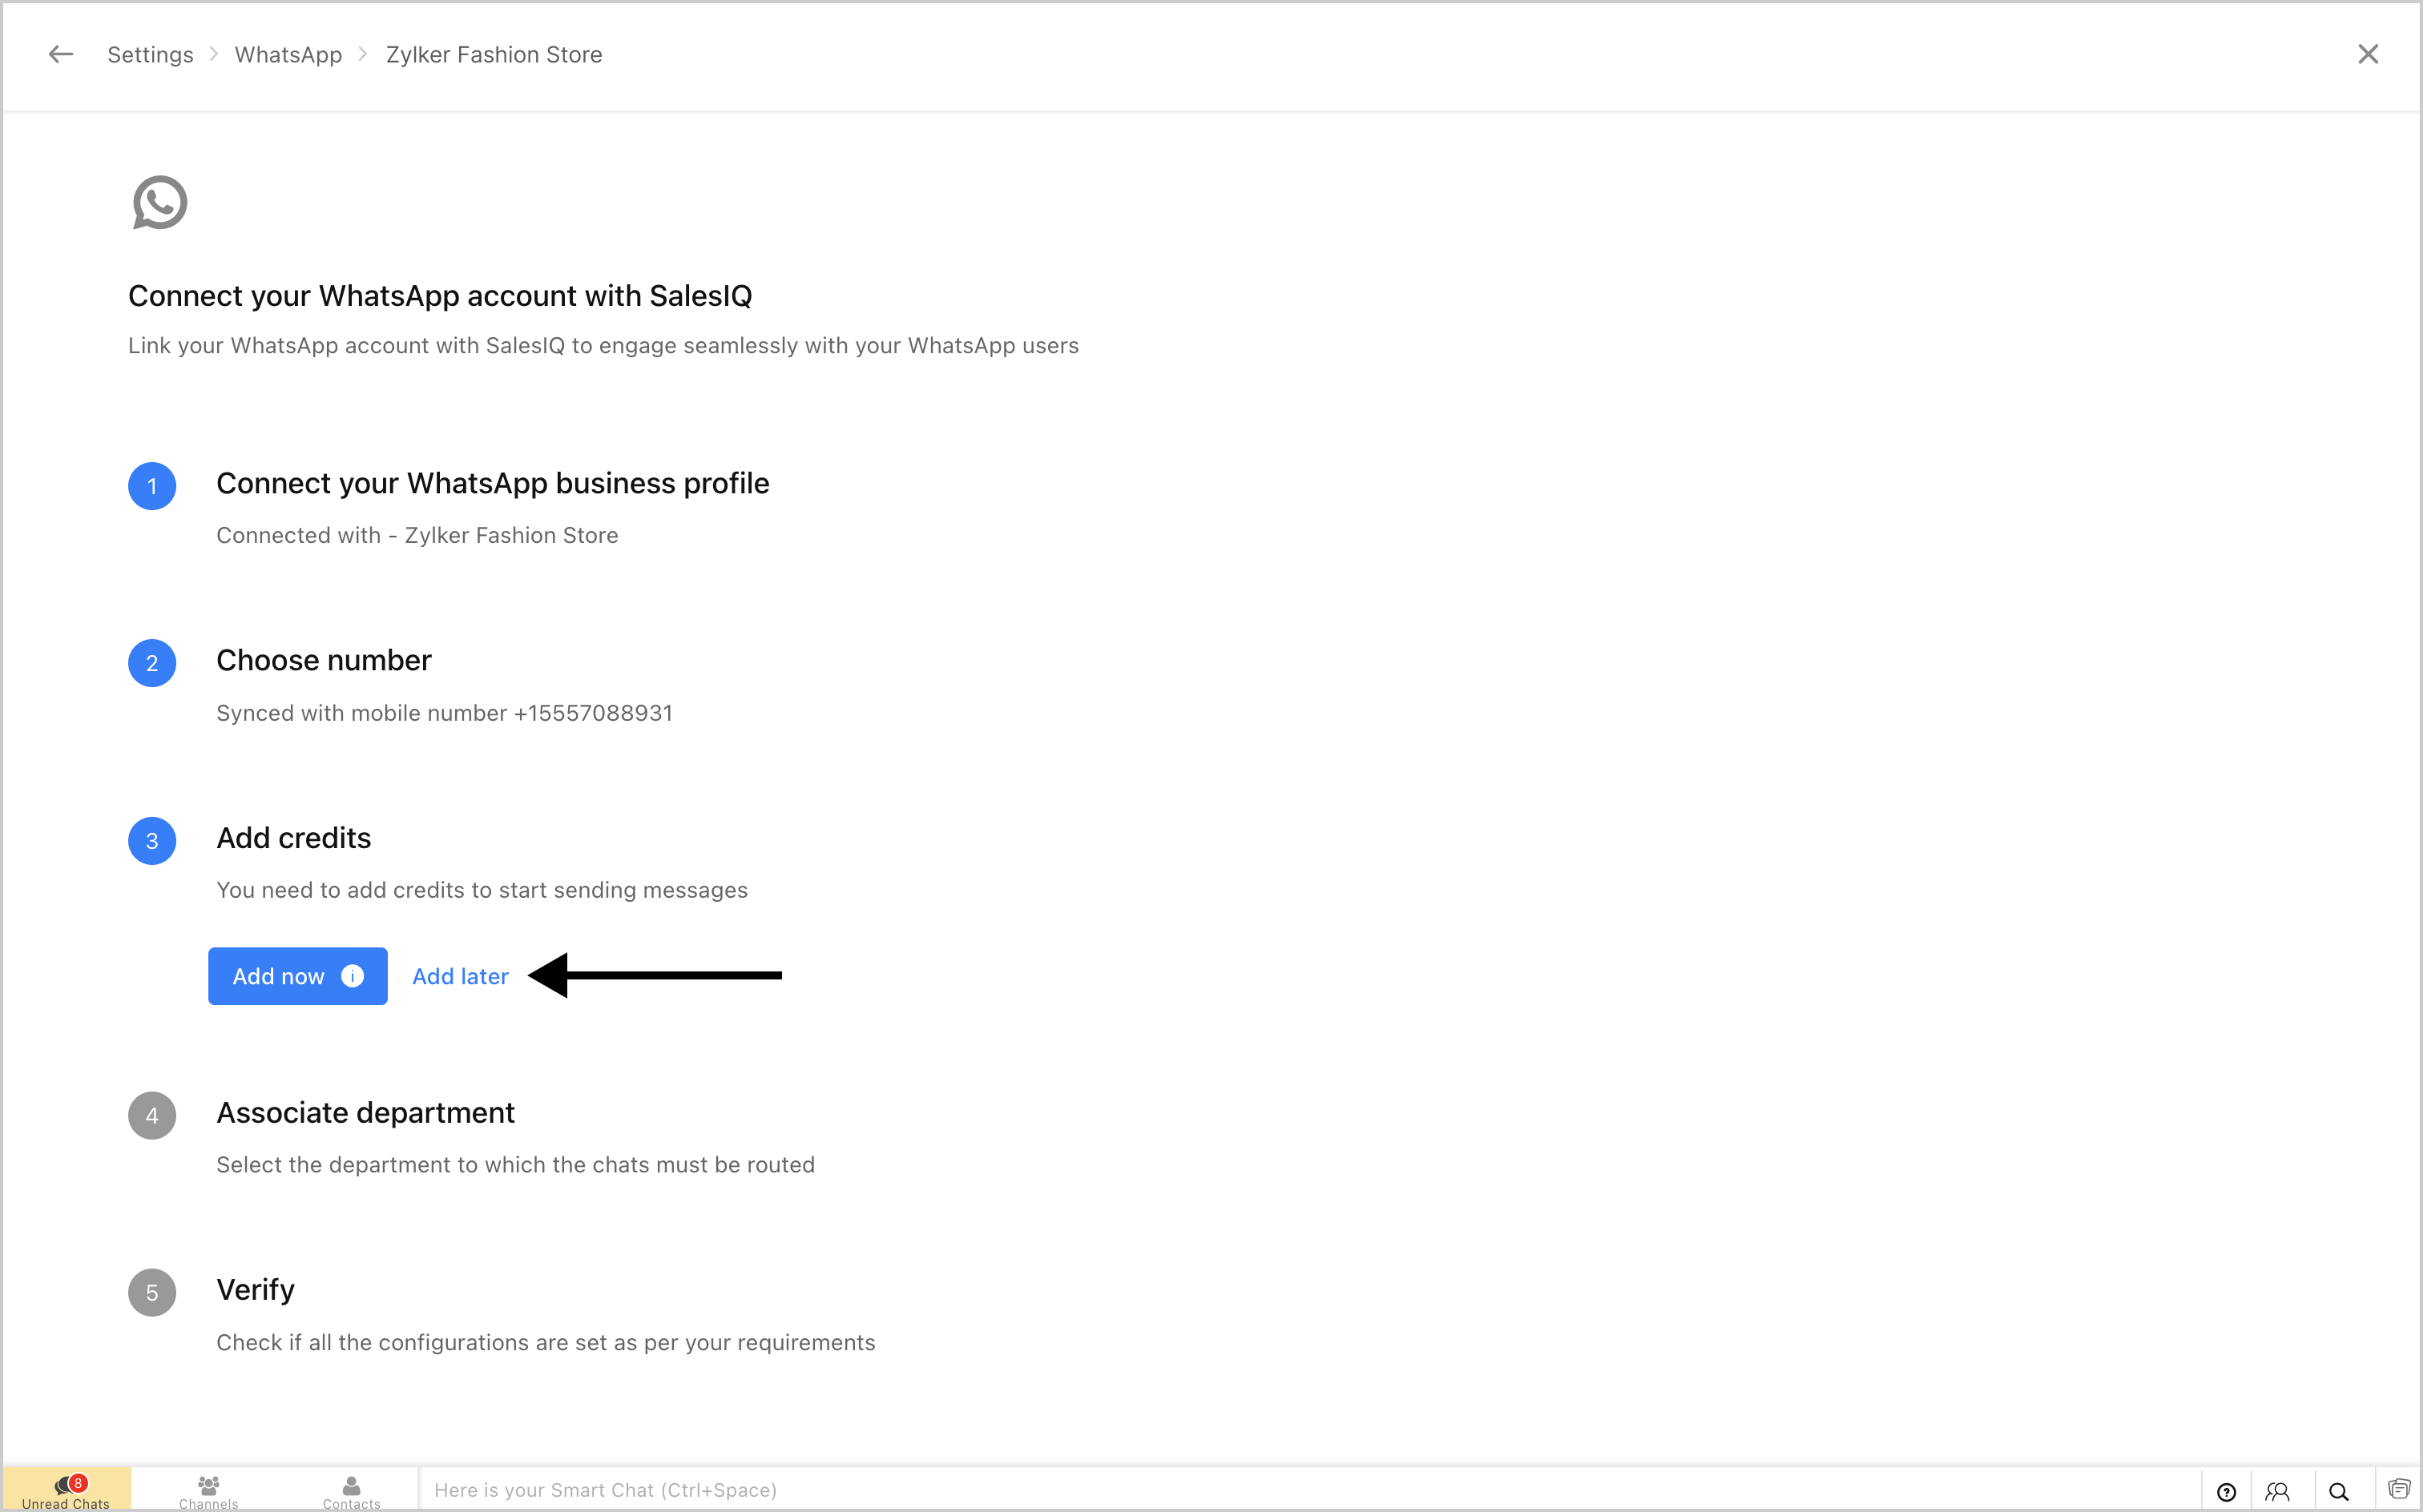Focus the Smart Chat input field
Image resolution: width=2423 pixels, height=1512 pixels.
(1300, 1490)
